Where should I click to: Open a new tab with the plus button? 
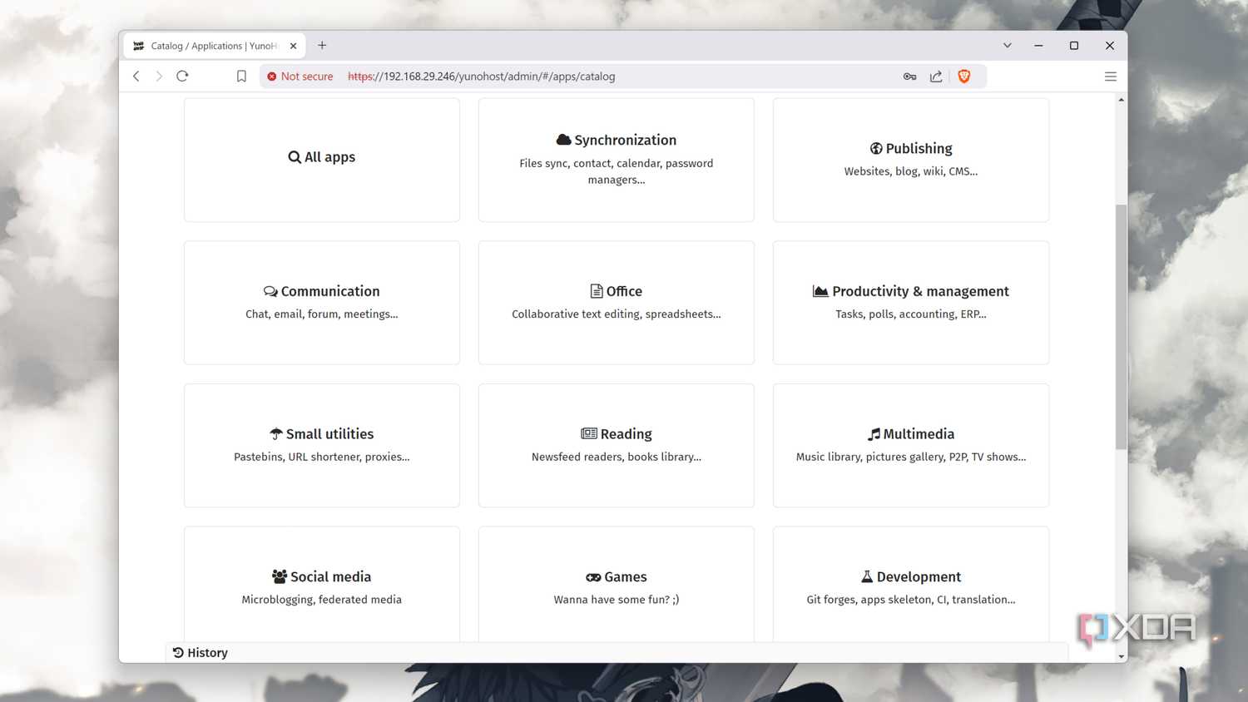(322, 46)
